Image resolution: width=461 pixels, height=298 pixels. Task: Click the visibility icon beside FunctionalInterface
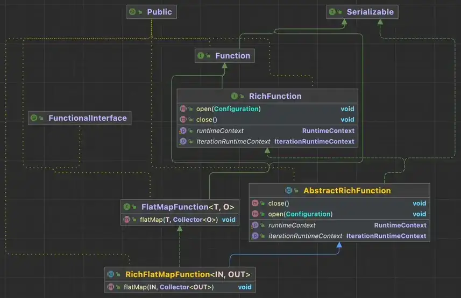pyautogui.click(x=41, y=118)
